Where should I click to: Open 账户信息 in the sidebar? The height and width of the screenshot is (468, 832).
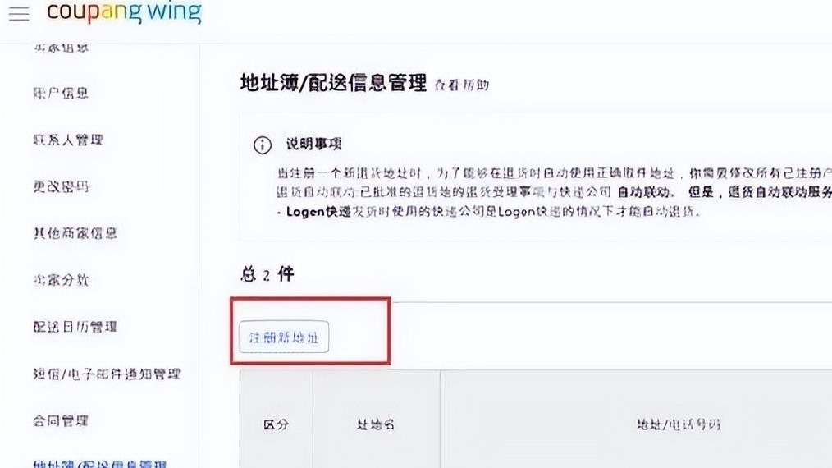tap(61, 93)
